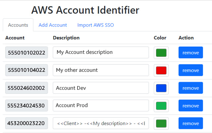Viewport: 212px width, 133px height.
Task: Remove account 453200023220
Action: point(190,123)
